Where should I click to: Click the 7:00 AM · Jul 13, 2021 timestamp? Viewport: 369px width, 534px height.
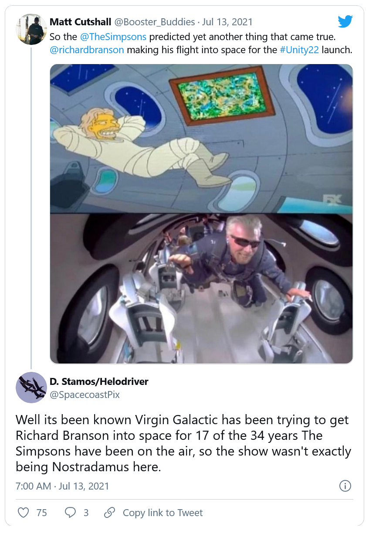pos(62,486)
